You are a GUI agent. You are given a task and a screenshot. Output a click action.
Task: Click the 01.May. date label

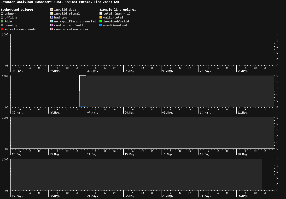pyautogui.click(x=130, y=71)
